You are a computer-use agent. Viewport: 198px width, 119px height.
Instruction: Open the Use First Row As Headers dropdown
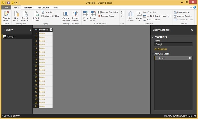pyautogui.click(x=170, y=16)
